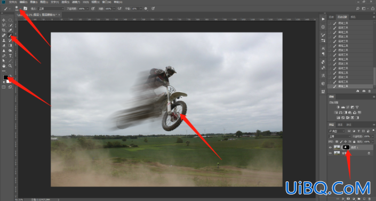
Task: Open the 3D menu
Action: pos(86,2)
